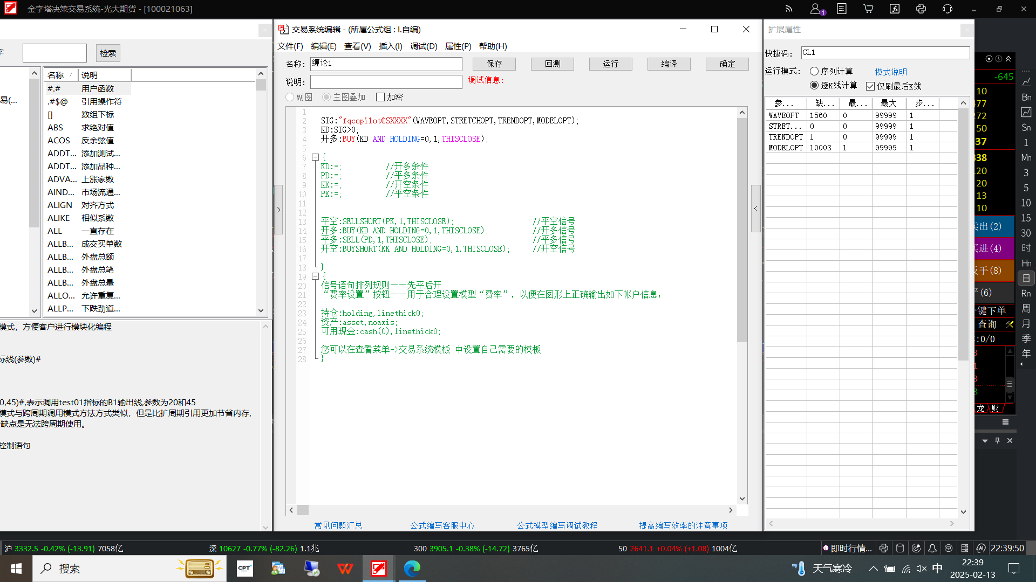Open the user account icon with badge
Viewport: 1036px width, 582px height.
pos(817,9)
